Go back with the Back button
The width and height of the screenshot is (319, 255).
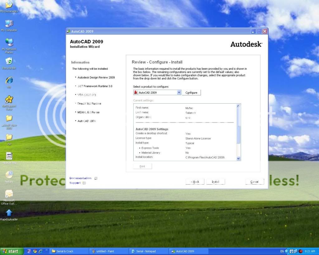[195, 182]
